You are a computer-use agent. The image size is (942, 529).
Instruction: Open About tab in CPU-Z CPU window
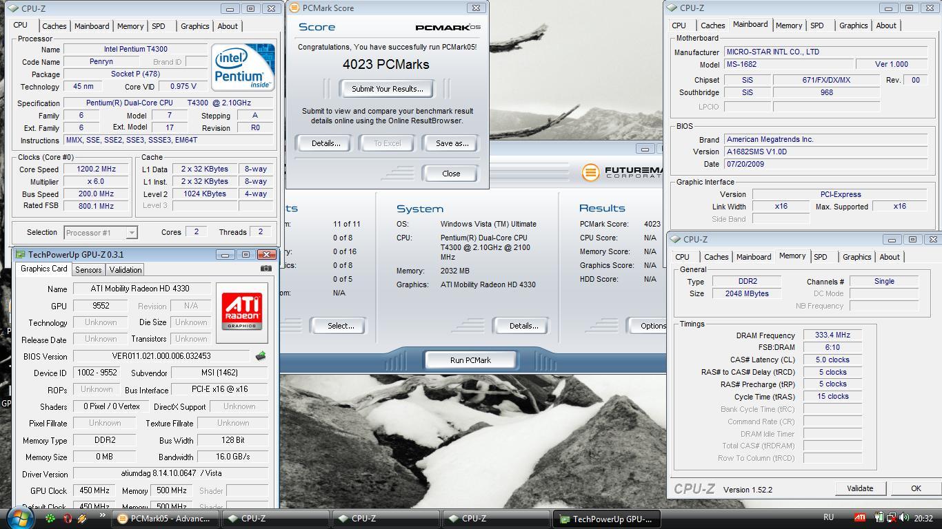pos(228,26)
